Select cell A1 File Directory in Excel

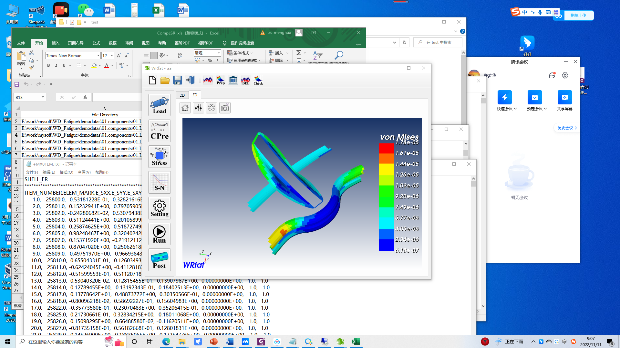coord(105,115)
